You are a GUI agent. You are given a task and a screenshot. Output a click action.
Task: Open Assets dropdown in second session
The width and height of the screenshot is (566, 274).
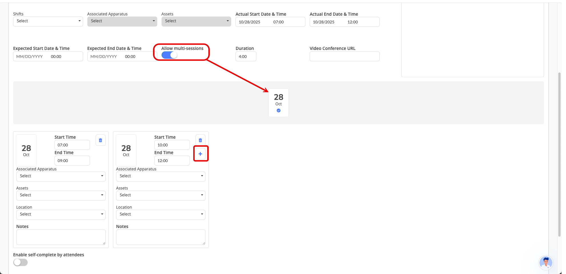161,196
